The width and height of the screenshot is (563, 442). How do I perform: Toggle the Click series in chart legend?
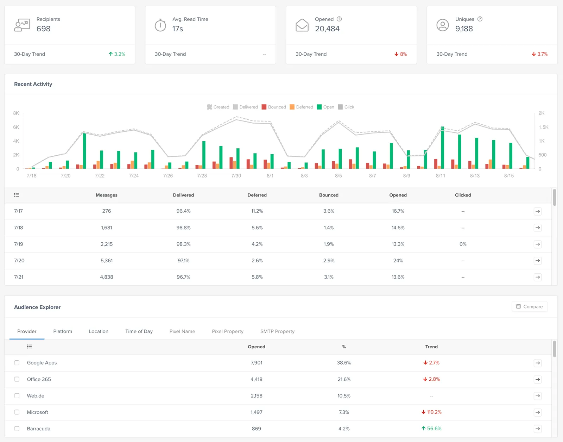[346, 107]
